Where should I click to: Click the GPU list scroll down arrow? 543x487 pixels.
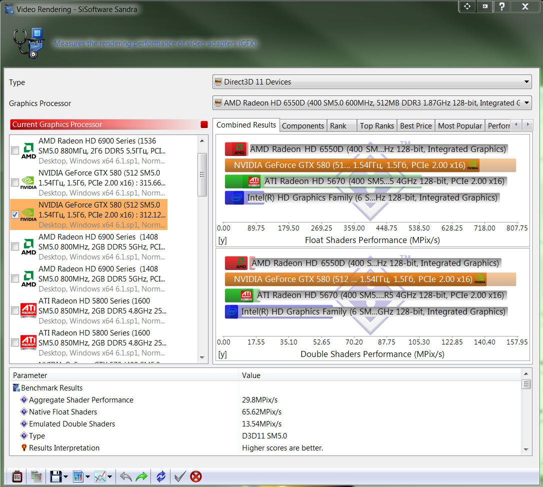click(202, 357)
